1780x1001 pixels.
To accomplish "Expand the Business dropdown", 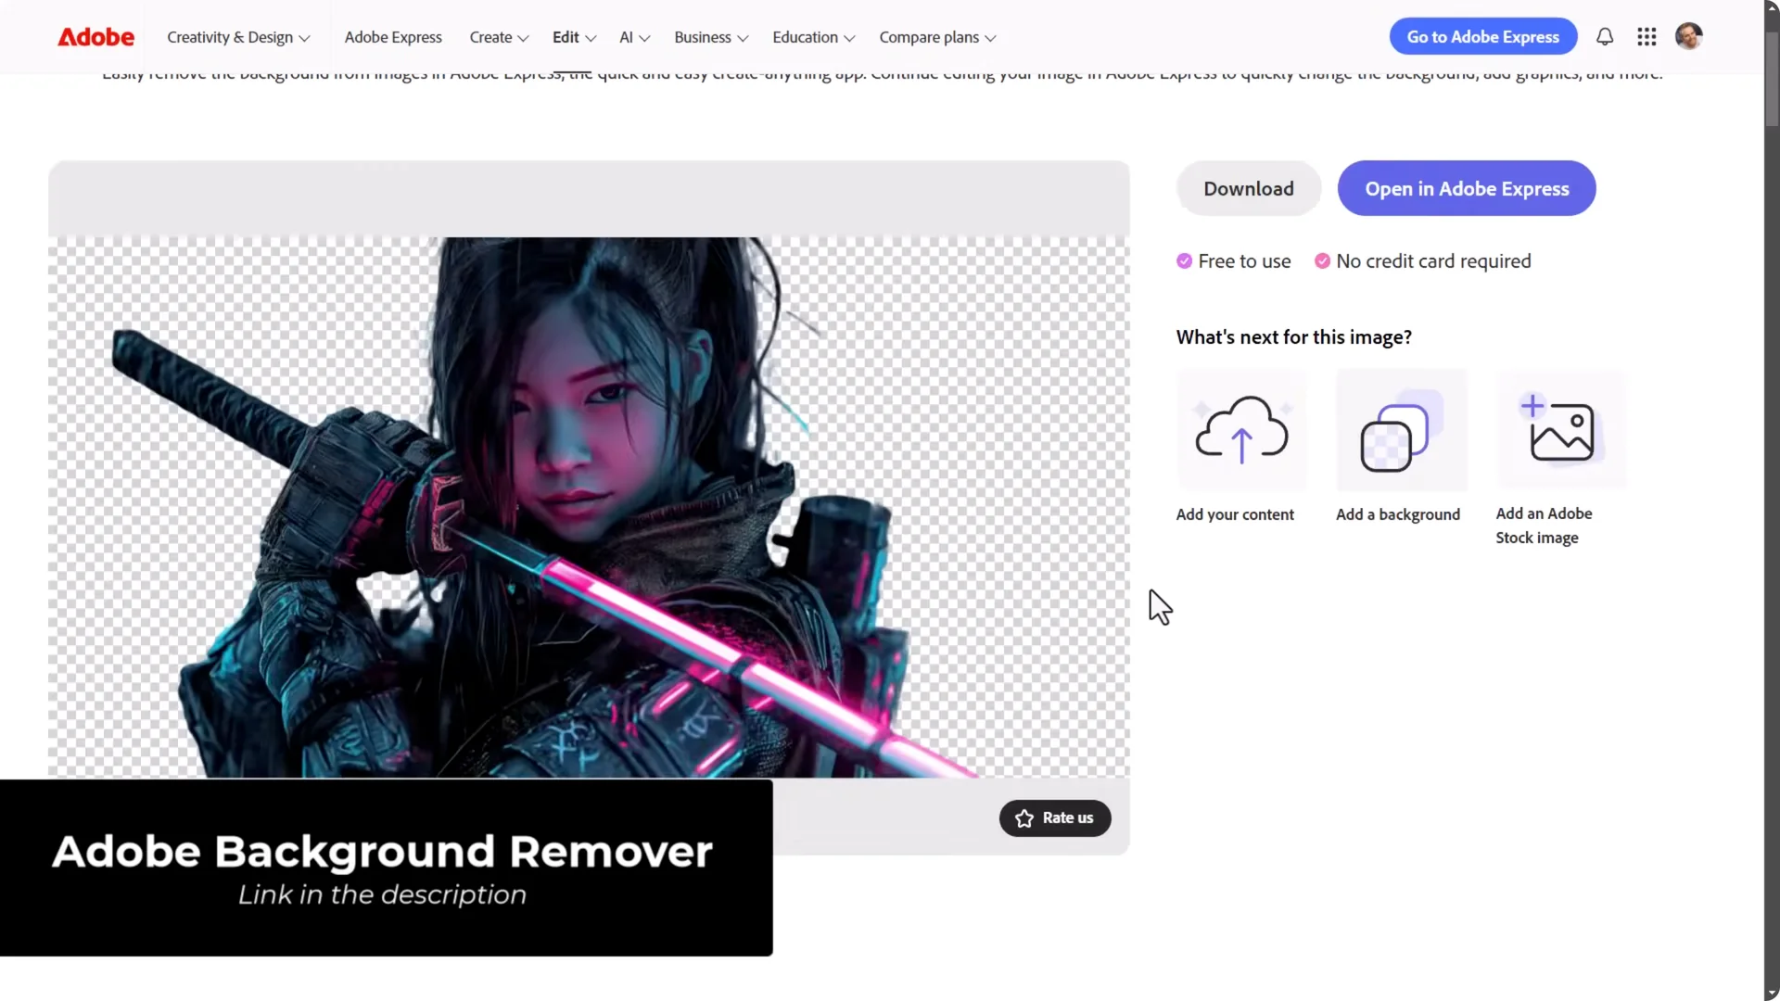I will pos(710,37).
